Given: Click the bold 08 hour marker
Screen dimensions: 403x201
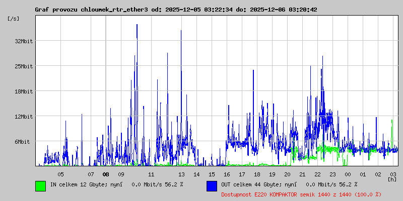Looking at the screenshot, I should coord(106,174).
